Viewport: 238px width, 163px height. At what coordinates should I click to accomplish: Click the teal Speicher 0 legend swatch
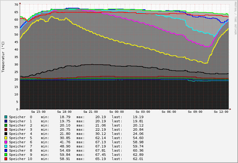pyautogui.click(x=6, y=117)
